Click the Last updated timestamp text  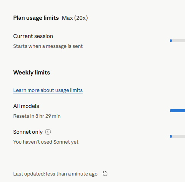(x=55, y=174)
